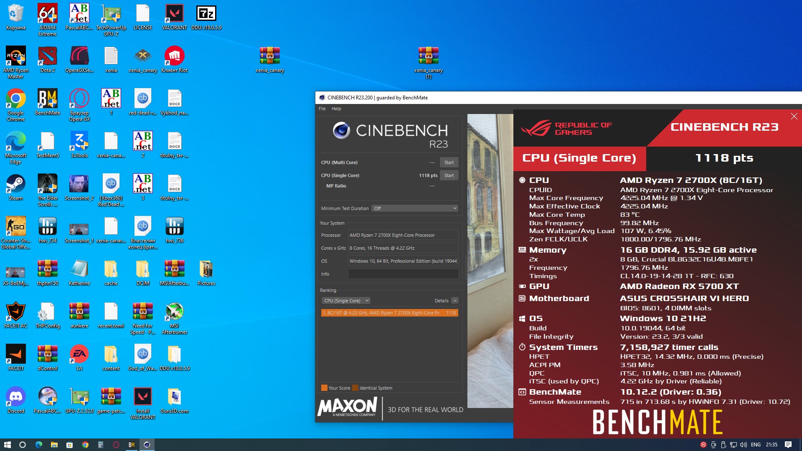The height and width of the screenshot is (451, 802).
Task: Click the BenchMate taskbar button
Action: (132, 445)
